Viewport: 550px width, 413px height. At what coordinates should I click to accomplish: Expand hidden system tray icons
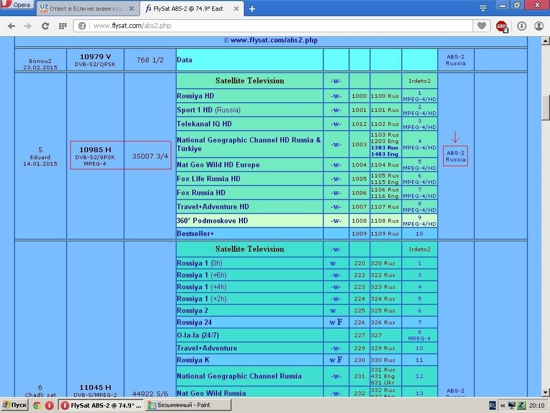(503, 405)
